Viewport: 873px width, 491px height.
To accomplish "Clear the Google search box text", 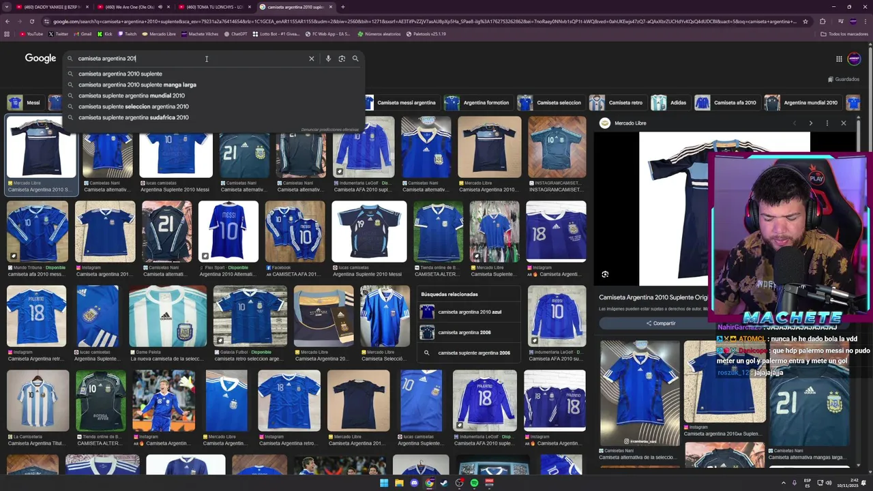I will 312,59.
